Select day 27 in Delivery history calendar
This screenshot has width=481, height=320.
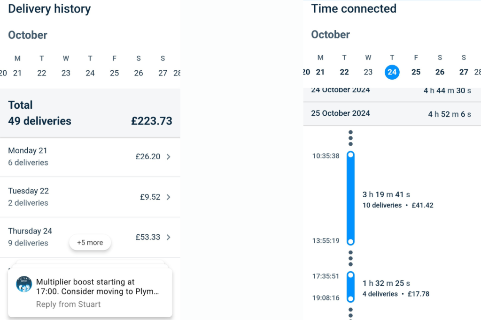[163, 73]
